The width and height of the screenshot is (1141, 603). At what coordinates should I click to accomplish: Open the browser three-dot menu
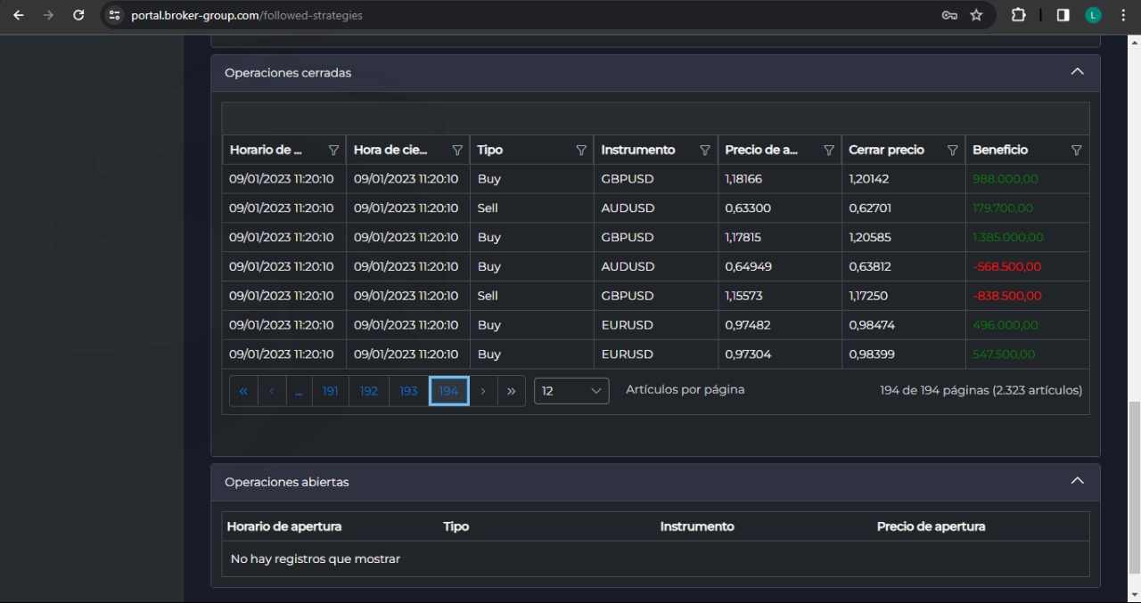pos(1121,15)
